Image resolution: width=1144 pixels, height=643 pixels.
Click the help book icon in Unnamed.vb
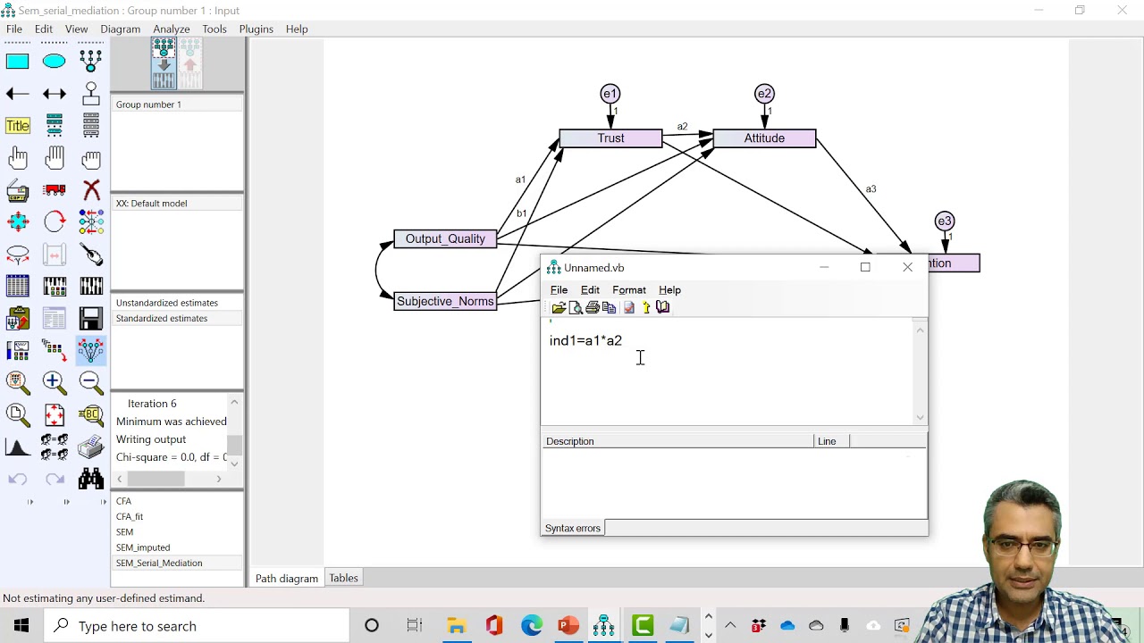[x=662, y=307]
